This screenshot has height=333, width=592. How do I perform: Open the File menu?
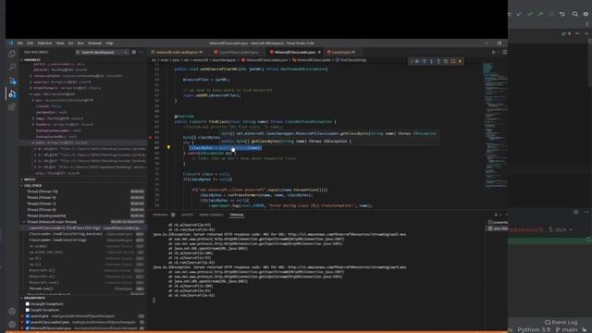coord(20,43)
